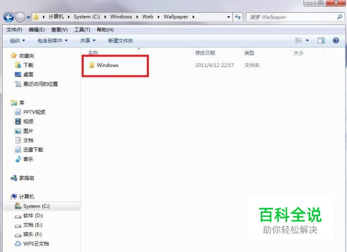
Task: Click Web in the address breadcrumb
Action: (147, 17)
